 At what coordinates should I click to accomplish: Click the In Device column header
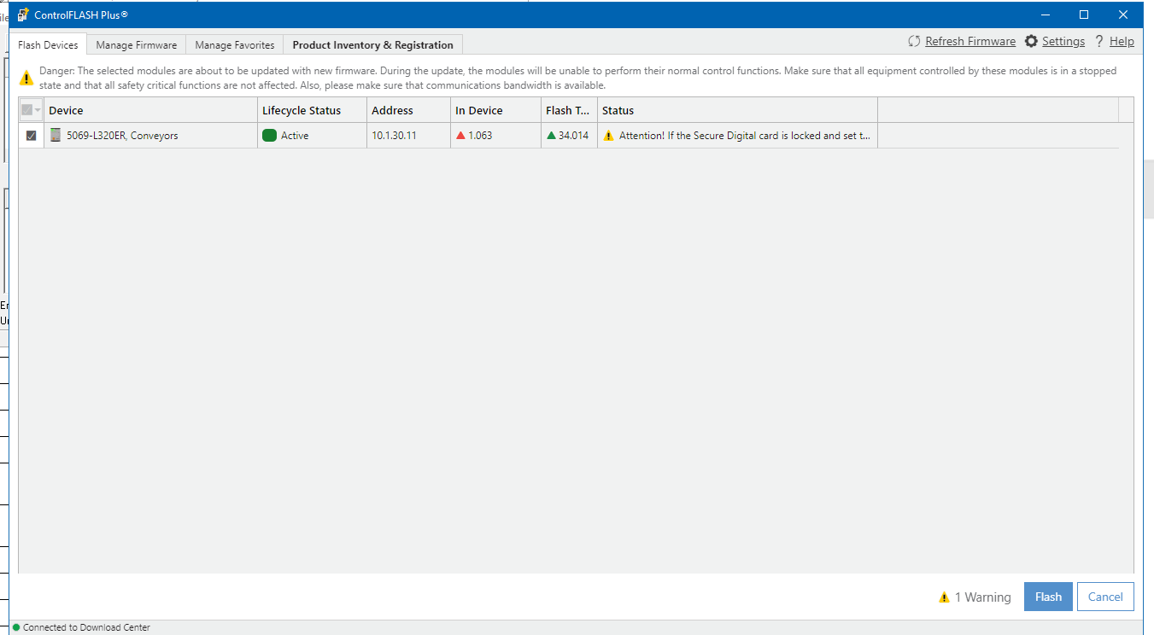[495, 110]
